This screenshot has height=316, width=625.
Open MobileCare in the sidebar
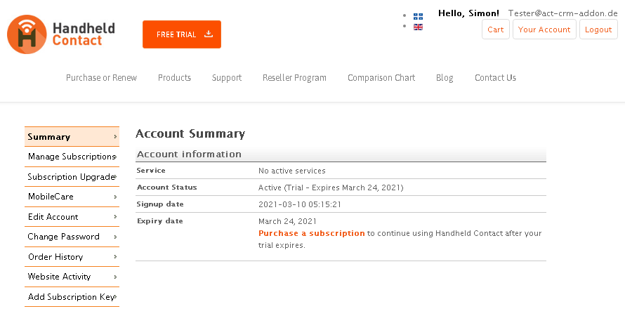pos(72,197)
